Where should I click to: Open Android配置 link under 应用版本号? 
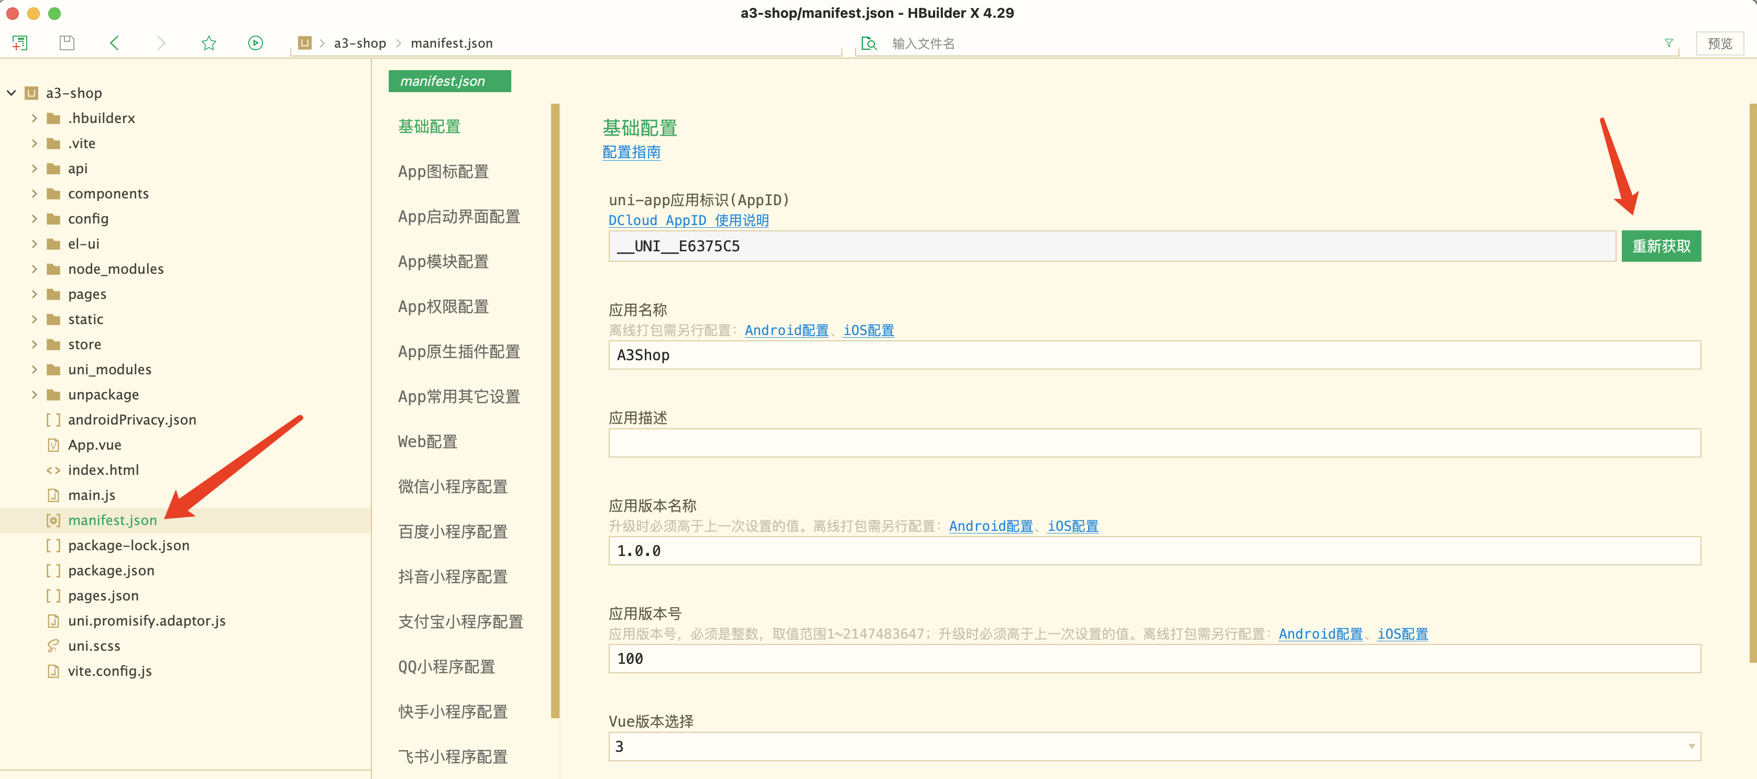click(1321, 634)
